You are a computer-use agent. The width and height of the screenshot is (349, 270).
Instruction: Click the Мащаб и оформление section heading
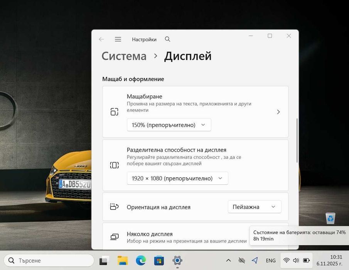pos(133,79)
